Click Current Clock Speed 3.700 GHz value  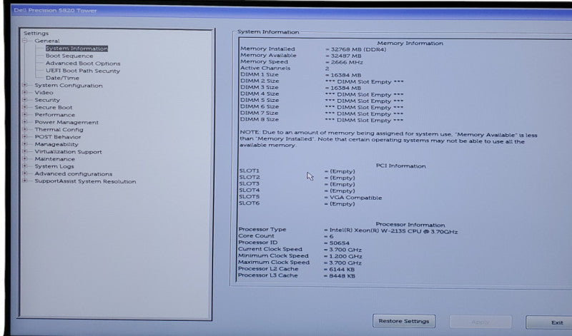point(343,250)
